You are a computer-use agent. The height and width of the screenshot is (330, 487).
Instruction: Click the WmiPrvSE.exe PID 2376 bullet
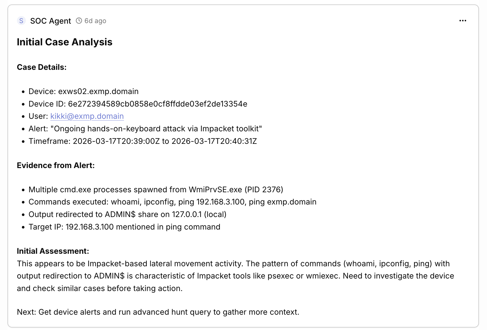(156, 190)
